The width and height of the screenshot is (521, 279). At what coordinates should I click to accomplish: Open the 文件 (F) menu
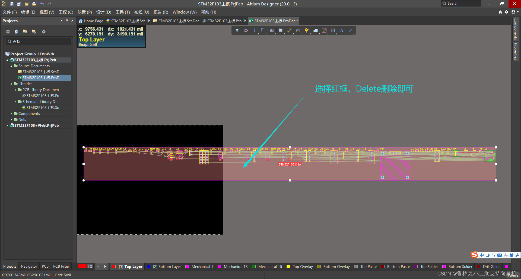tap(10, 12)
